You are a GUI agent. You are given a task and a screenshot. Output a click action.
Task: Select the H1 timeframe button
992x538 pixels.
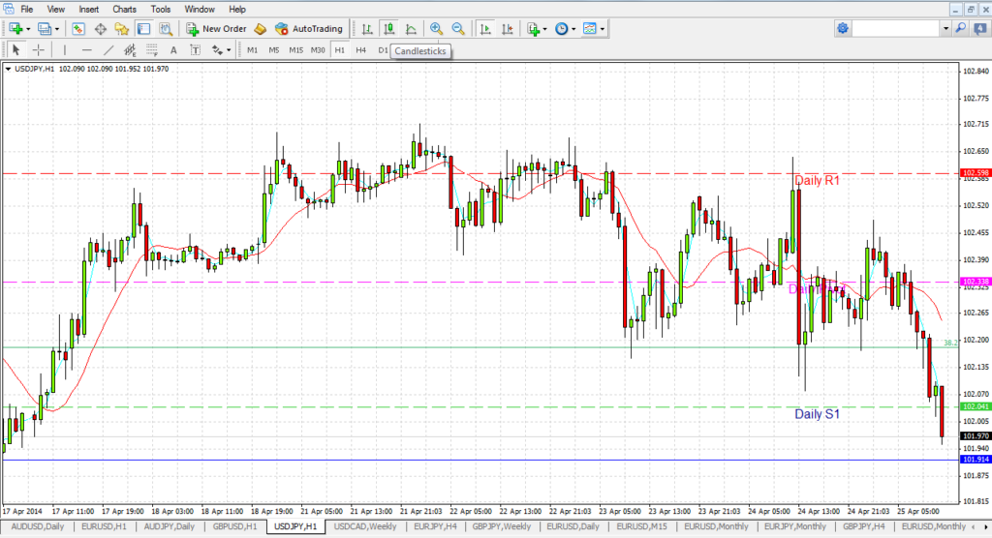(340, 50)
